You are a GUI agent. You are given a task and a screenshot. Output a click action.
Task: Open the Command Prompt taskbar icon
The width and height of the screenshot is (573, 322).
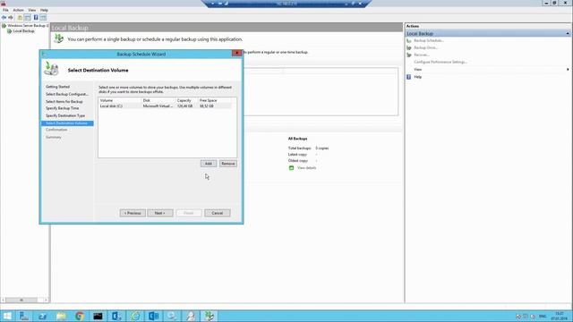[98, 316]
